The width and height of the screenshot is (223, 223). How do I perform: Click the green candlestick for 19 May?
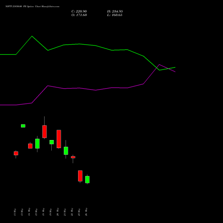52,142
